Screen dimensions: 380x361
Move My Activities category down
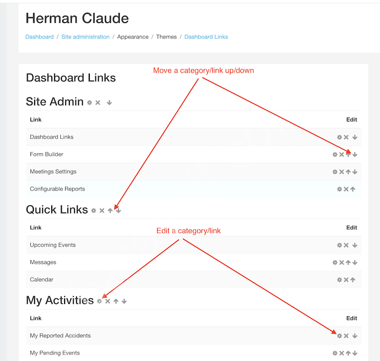(x=124, y=301)
